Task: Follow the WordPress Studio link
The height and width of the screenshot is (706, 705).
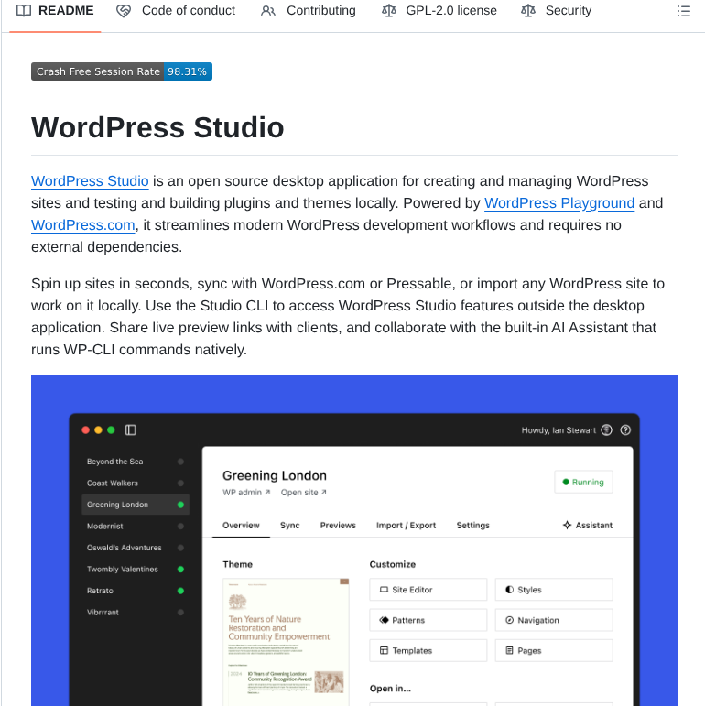Action: coord(90,181)
